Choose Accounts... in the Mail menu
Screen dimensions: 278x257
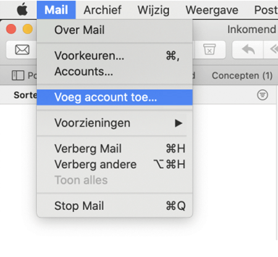(115, 72)
